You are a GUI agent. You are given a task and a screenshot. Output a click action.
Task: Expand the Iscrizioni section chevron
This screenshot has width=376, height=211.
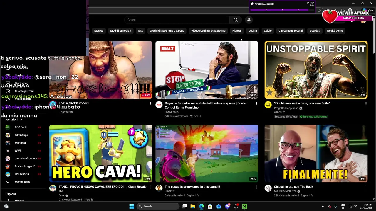click(x=21, y=120)
